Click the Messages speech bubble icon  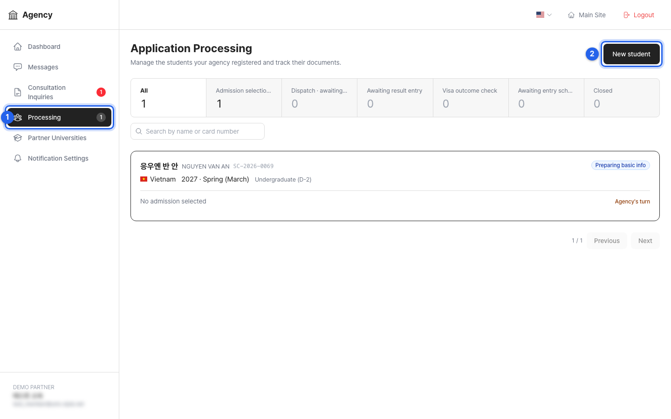click(x=18, y=67)
